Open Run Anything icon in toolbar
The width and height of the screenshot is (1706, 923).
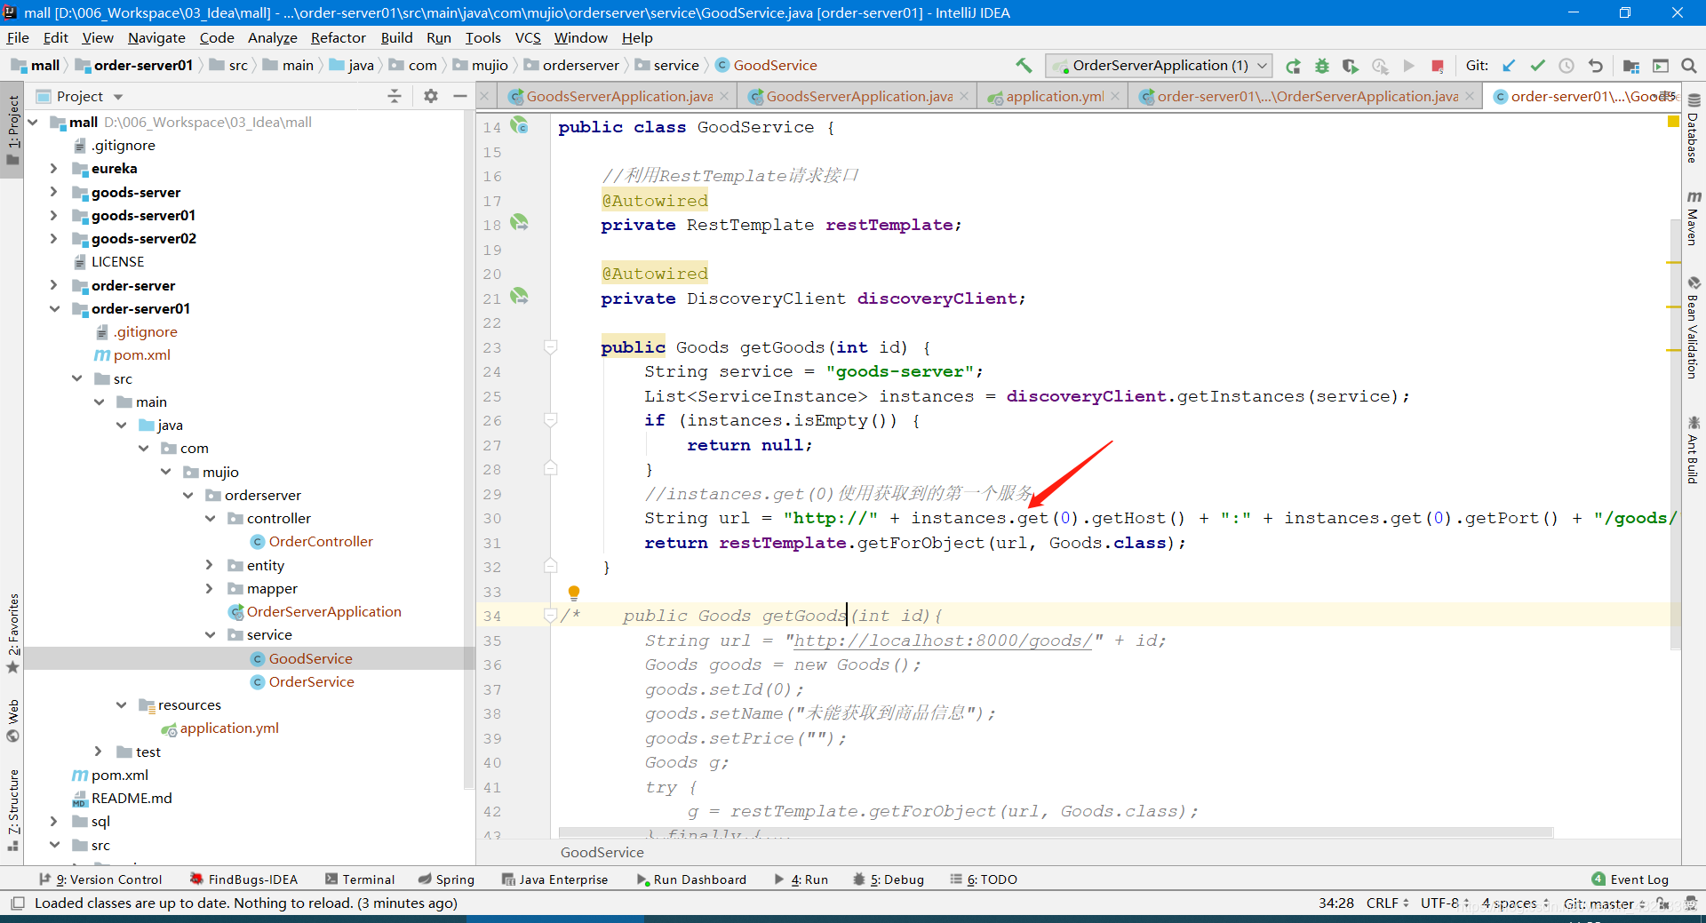[x=1661, y=66]
